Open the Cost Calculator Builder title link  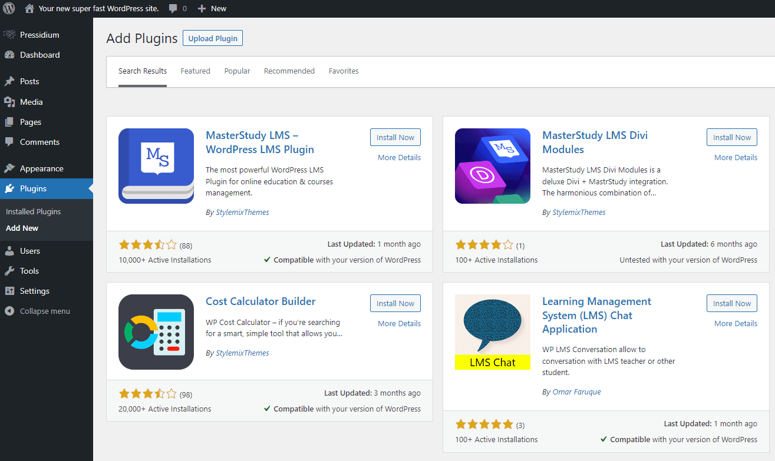coord(260,301)
